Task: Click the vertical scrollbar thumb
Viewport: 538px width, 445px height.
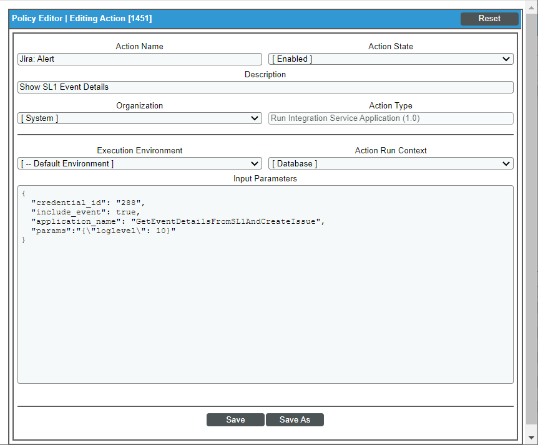Action: [532, 219]
